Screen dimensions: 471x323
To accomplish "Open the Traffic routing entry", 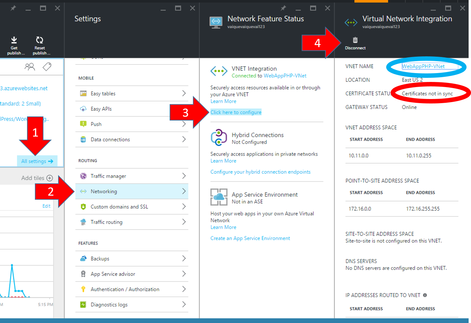I will [132, 222].
